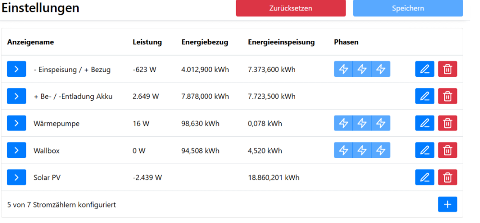
Task: Expand the Wärmepumpe row details
Action: coord(16,123)
